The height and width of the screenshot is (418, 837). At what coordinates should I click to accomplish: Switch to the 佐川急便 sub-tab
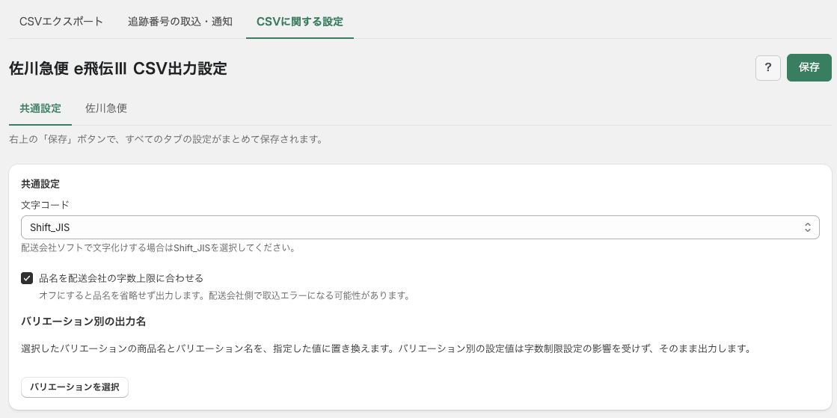click(106, 108)
